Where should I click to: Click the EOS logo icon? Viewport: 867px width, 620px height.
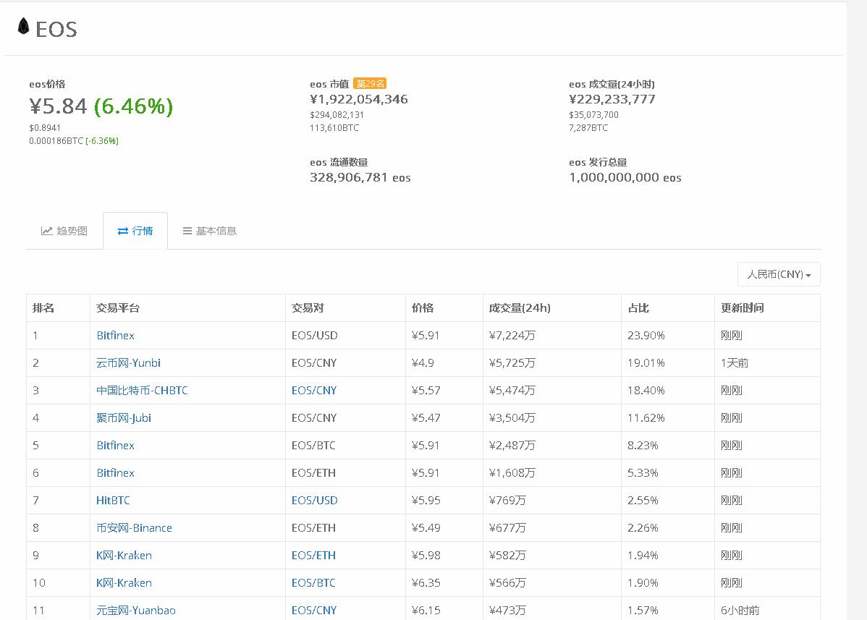pyautogui.click(x=23, y=26)
